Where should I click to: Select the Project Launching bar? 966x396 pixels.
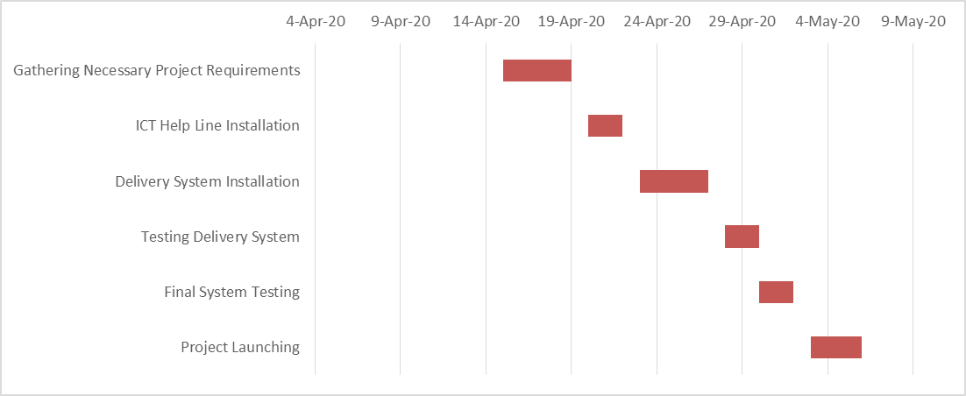point(835,347)
